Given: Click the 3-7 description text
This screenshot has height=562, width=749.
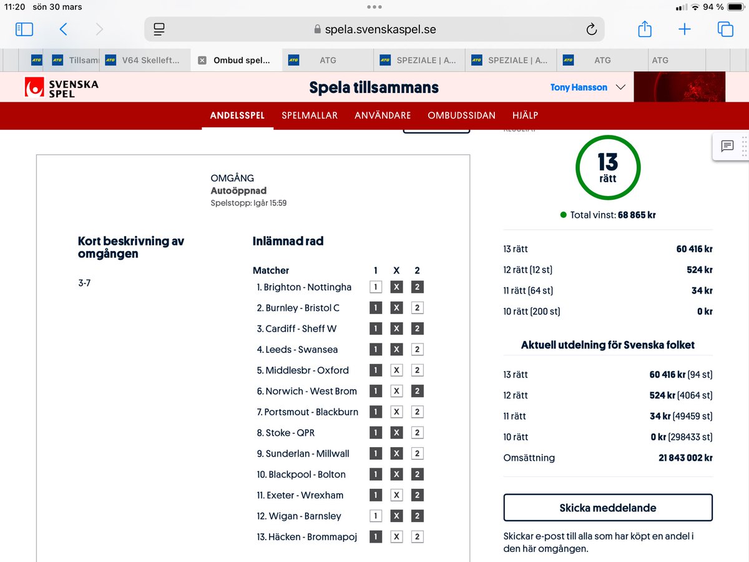Looking at the screenshot, I should [x=84, y=283].
